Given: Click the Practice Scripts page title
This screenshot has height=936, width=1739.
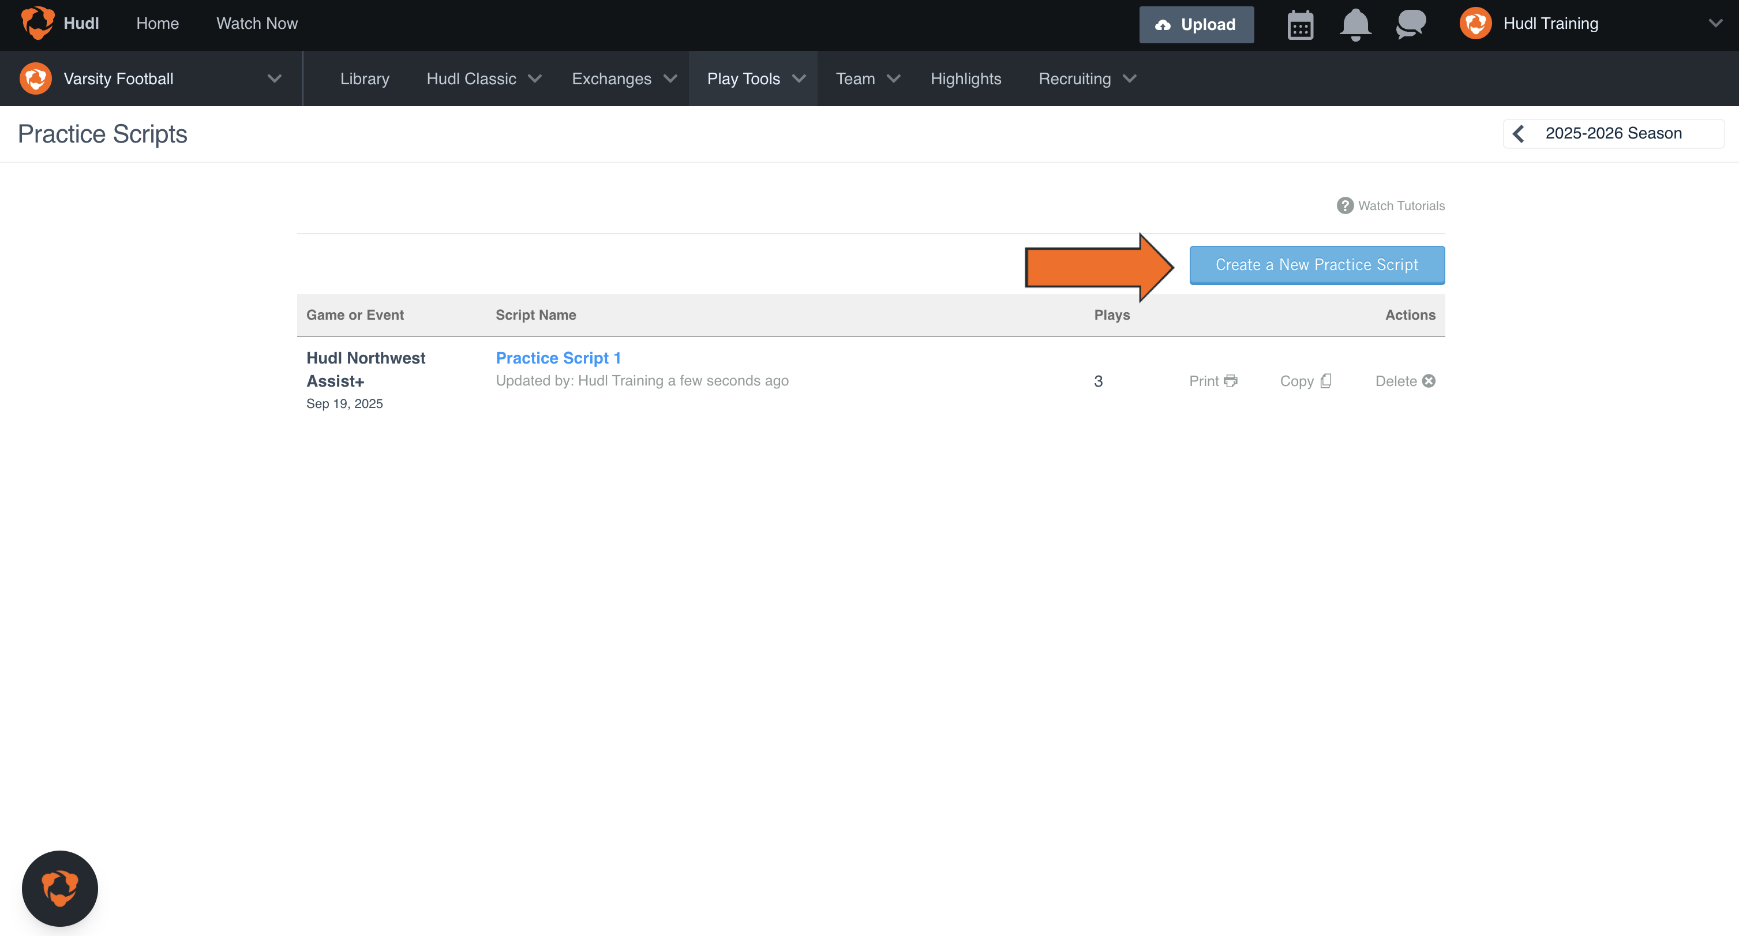Looking at the screenshot, I should (x=103, y=134).
